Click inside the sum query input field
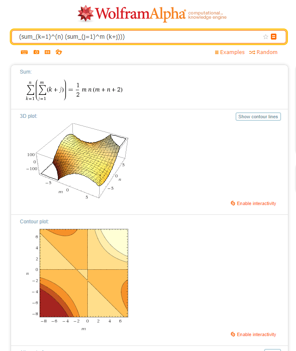The height and width of the screenshot is (351, 296). click(139, 37)
